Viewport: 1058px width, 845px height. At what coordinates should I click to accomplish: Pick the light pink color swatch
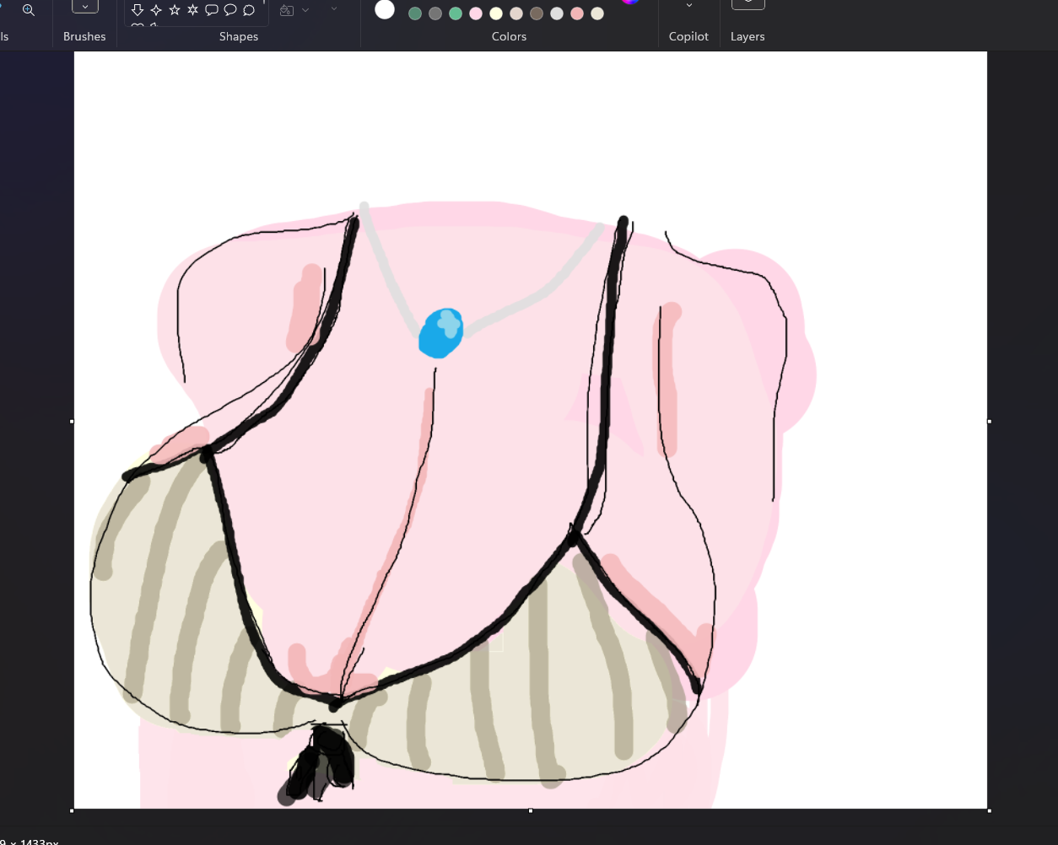coord(476,13)
